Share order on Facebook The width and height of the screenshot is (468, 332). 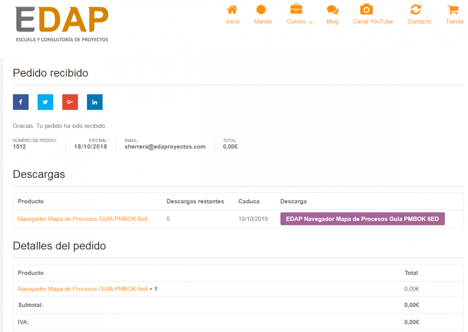[20, 102]
